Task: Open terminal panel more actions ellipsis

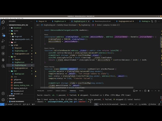Action: coord(152,91)
